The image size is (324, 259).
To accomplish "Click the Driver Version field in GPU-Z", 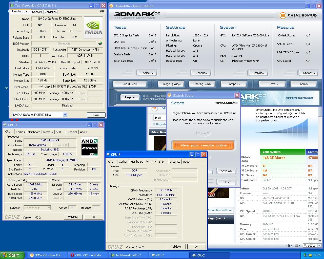I will coord(67,87).
